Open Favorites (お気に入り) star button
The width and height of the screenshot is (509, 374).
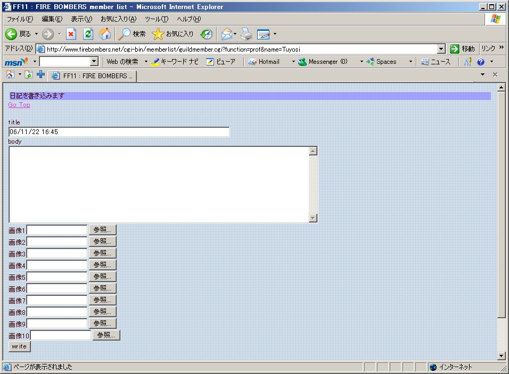(x=173, y=34)
